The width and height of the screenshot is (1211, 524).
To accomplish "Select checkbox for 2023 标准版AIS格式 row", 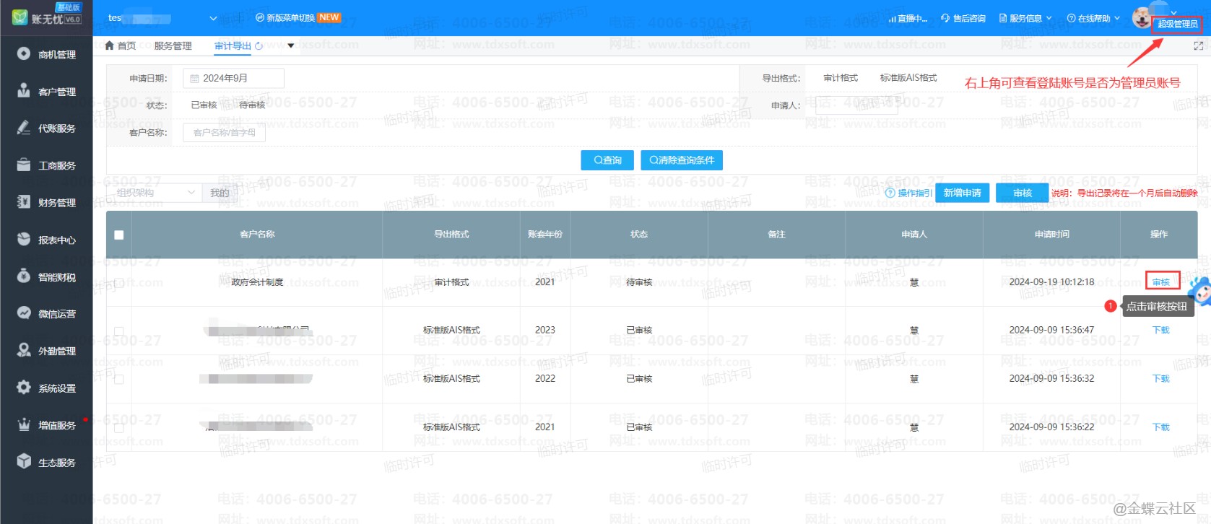I will 119,331.
